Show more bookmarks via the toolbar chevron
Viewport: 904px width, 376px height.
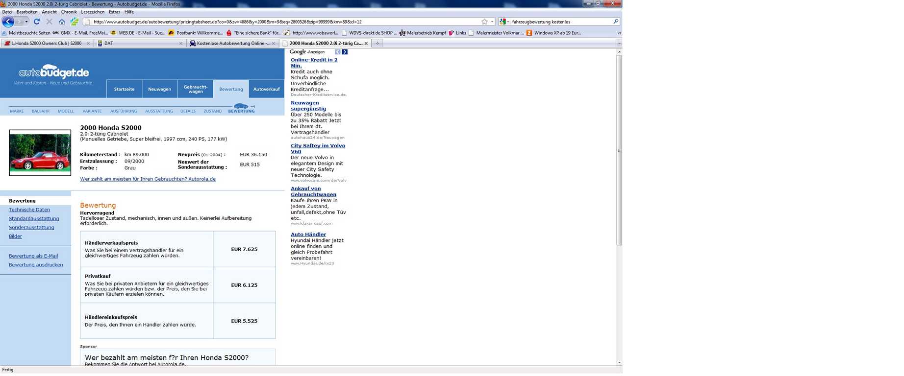[x=619, y=33]
